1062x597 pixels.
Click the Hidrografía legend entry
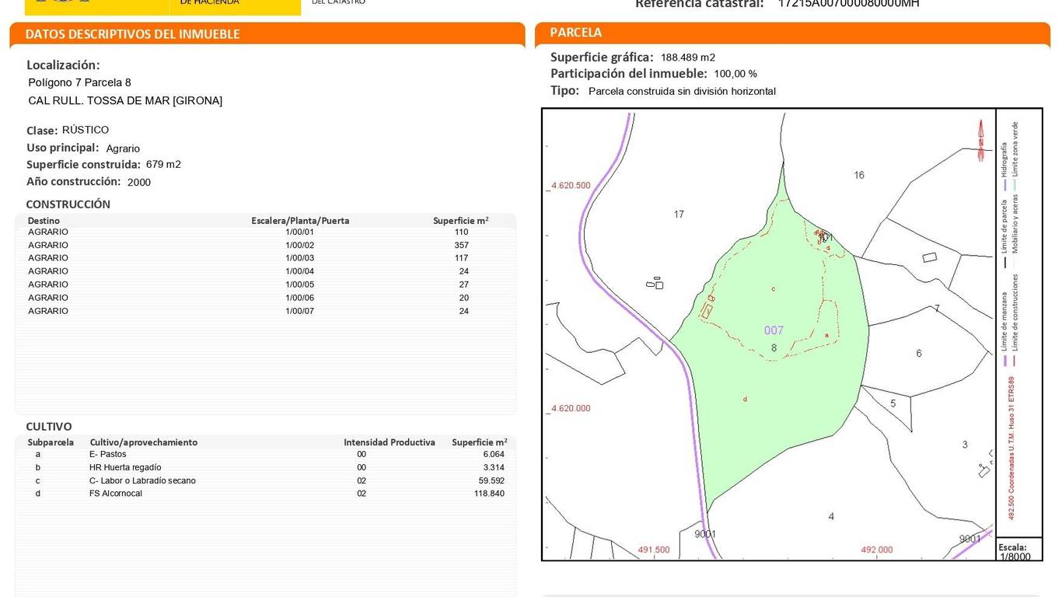point(1004,159)
